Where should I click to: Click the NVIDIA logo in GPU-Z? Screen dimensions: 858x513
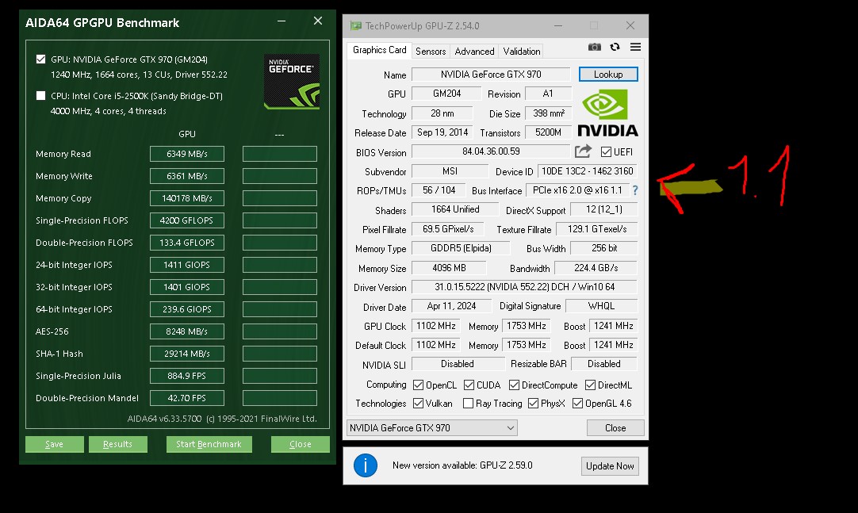(x=607, y=113)
